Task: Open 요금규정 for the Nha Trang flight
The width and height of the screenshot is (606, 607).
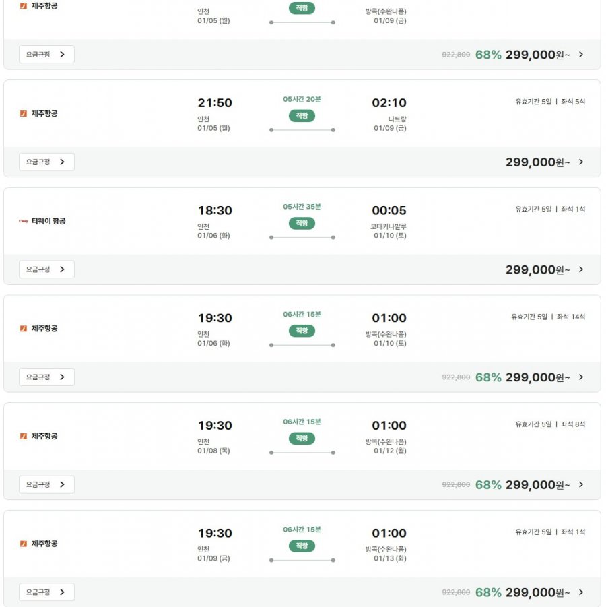Action: tap(46, 162)
